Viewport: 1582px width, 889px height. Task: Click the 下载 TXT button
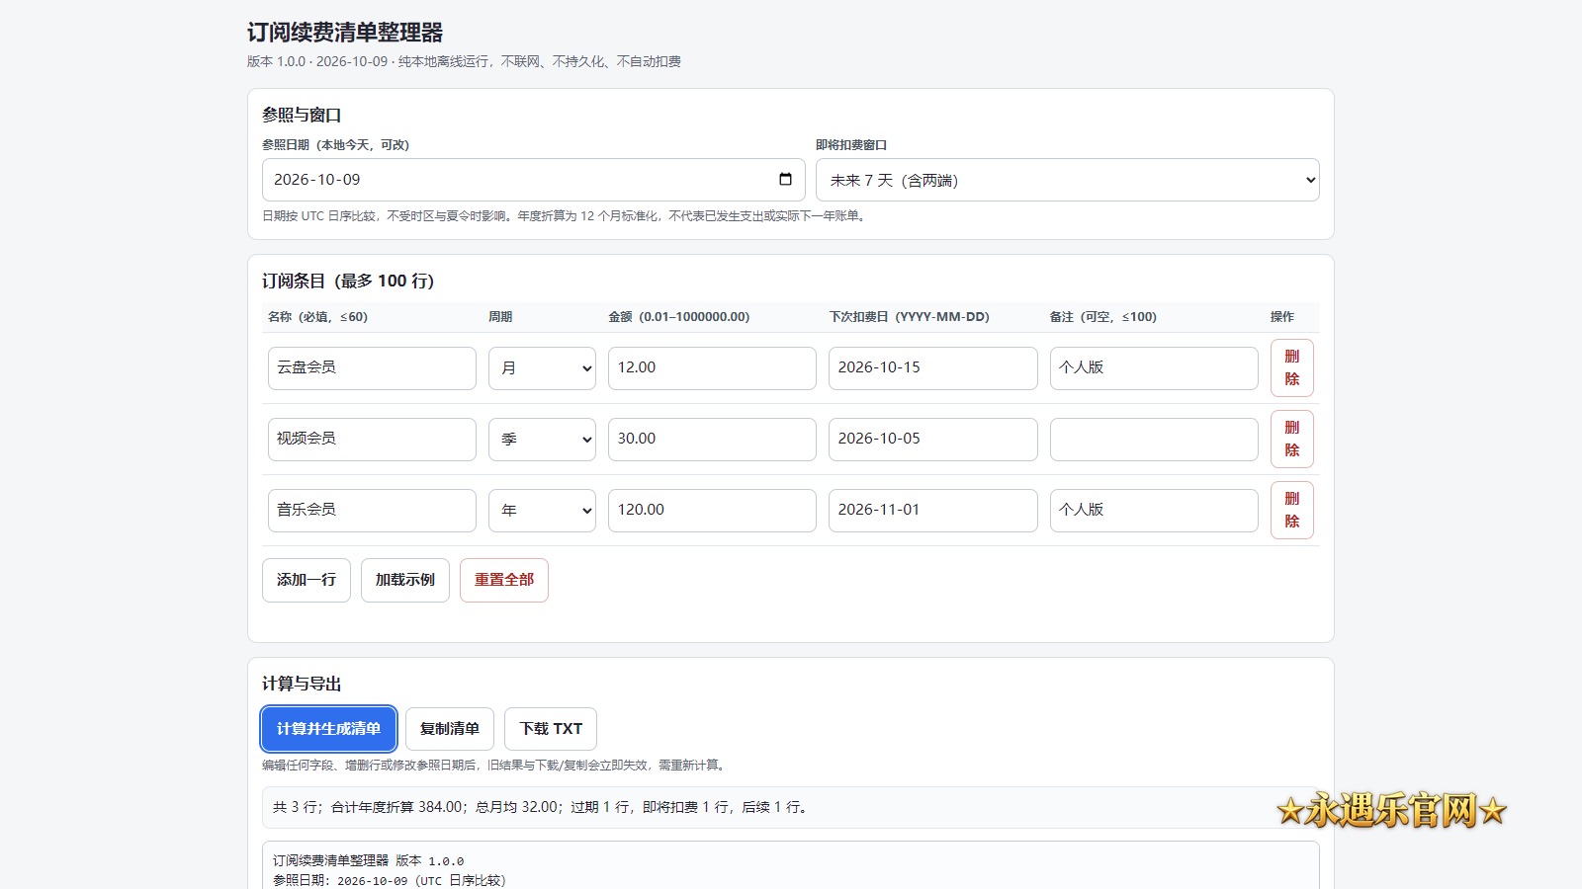tap(551, 729)
